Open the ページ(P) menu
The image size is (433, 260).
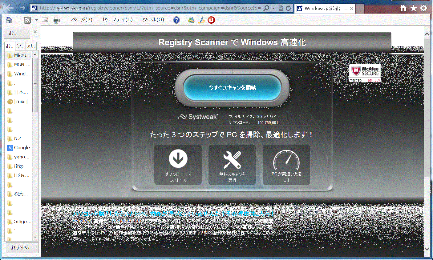click(x=82, y=20)
